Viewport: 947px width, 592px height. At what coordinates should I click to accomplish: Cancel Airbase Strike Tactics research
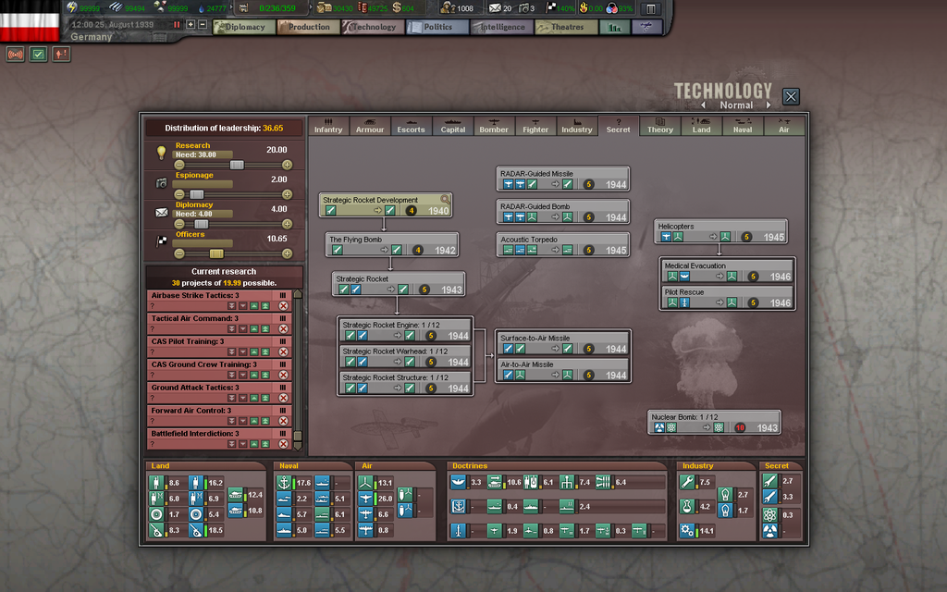(x=283, y=305)
